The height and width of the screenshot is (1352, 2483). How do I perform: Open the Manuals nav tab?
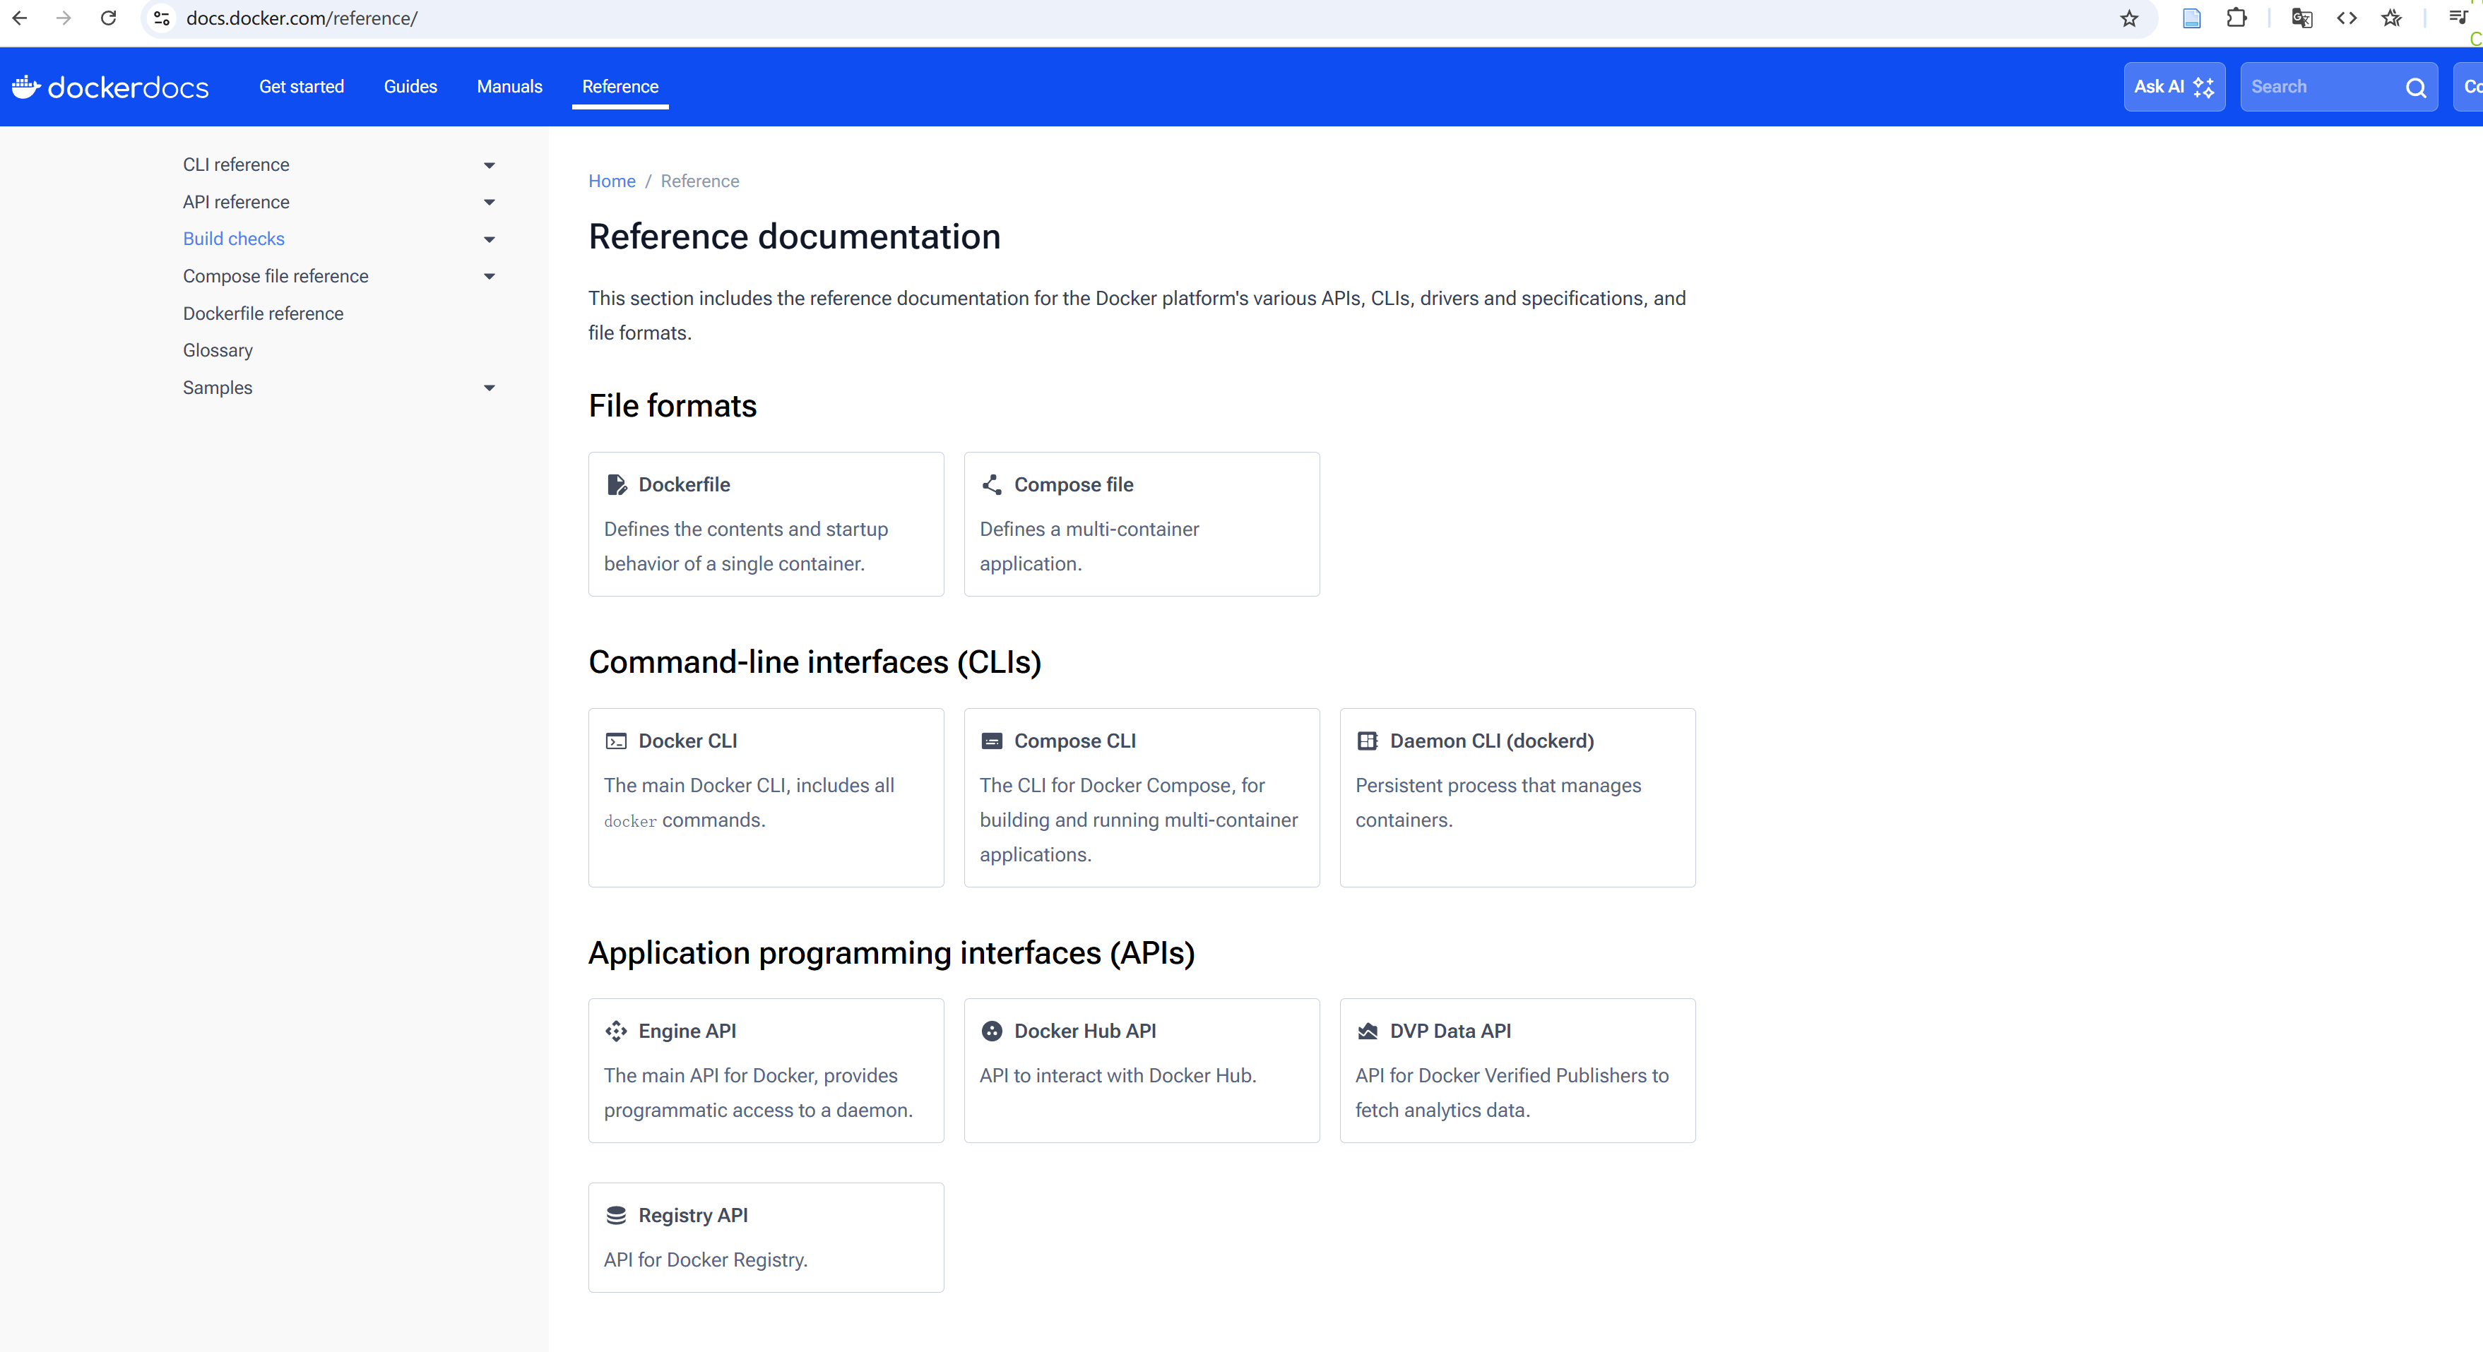pyautogui.click(x=510, y=87)
